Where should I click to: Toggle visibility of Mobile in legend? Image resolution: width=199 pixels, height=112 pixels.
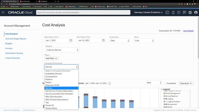pos(164,107)
